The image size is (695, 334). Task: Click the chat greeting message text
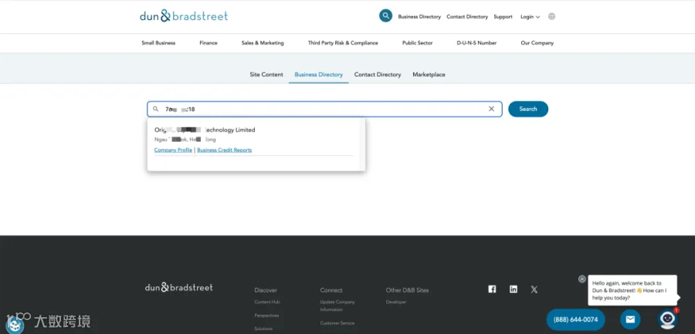[x=629, y=290]
